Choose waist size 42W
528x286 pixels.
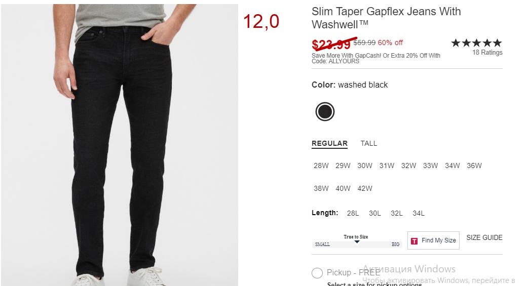(x=365, y=188)
